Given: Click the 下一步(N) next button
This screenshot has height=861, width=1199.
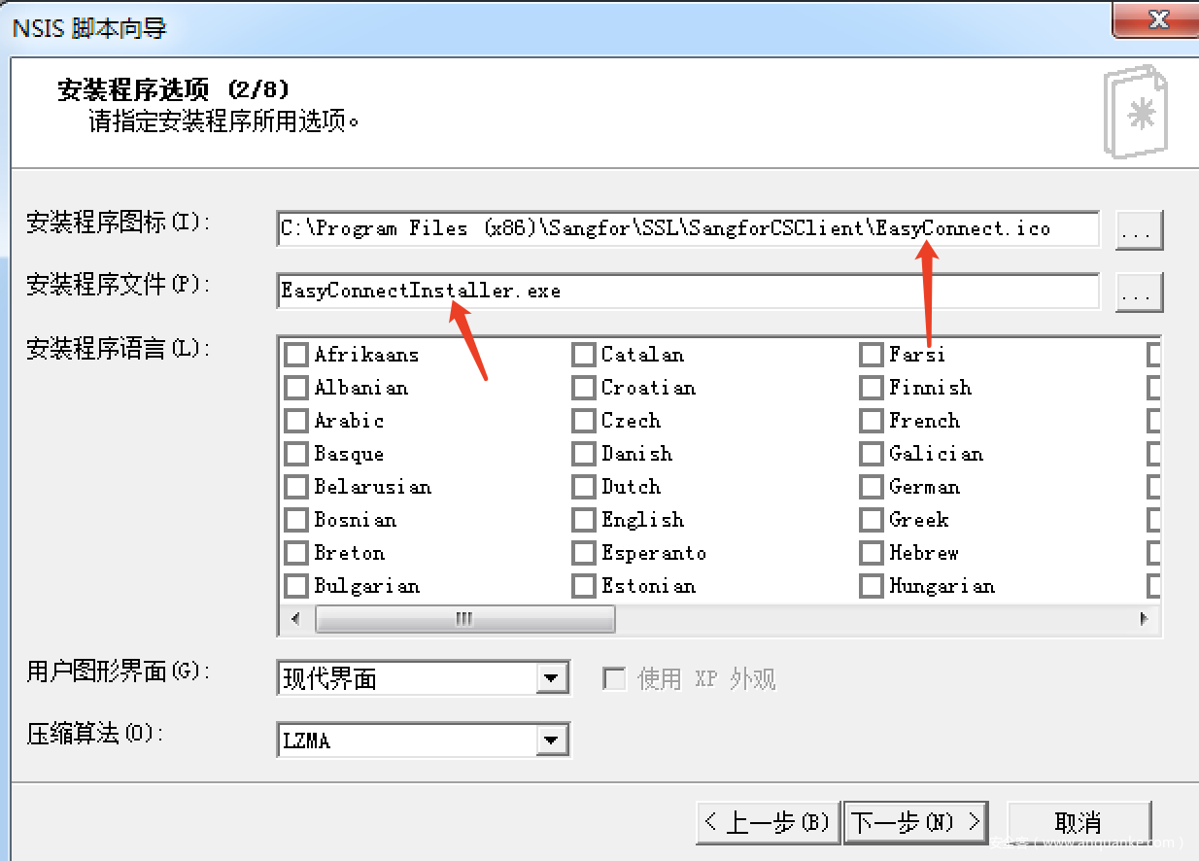Looking at the screenshot, I should 915,822.
